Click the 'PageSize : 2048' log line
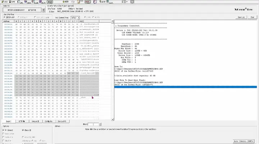The image size is (259, 144). tap(130, 44)
